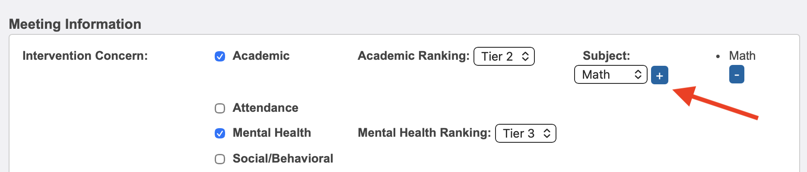807x172 pixels.
Task: Uncheck the Academic checkbox
Action: [x=220, y=56]
